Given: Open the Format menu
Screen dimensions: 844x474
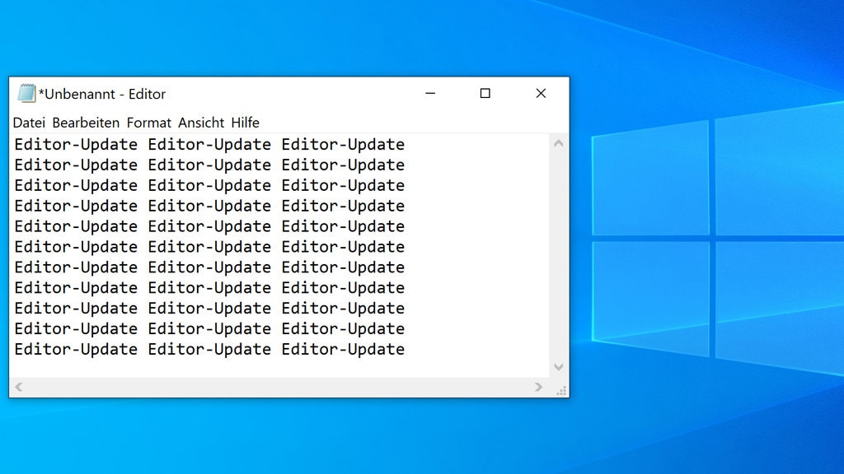Looking at the screenshot, I should click(x=148, y=122).
